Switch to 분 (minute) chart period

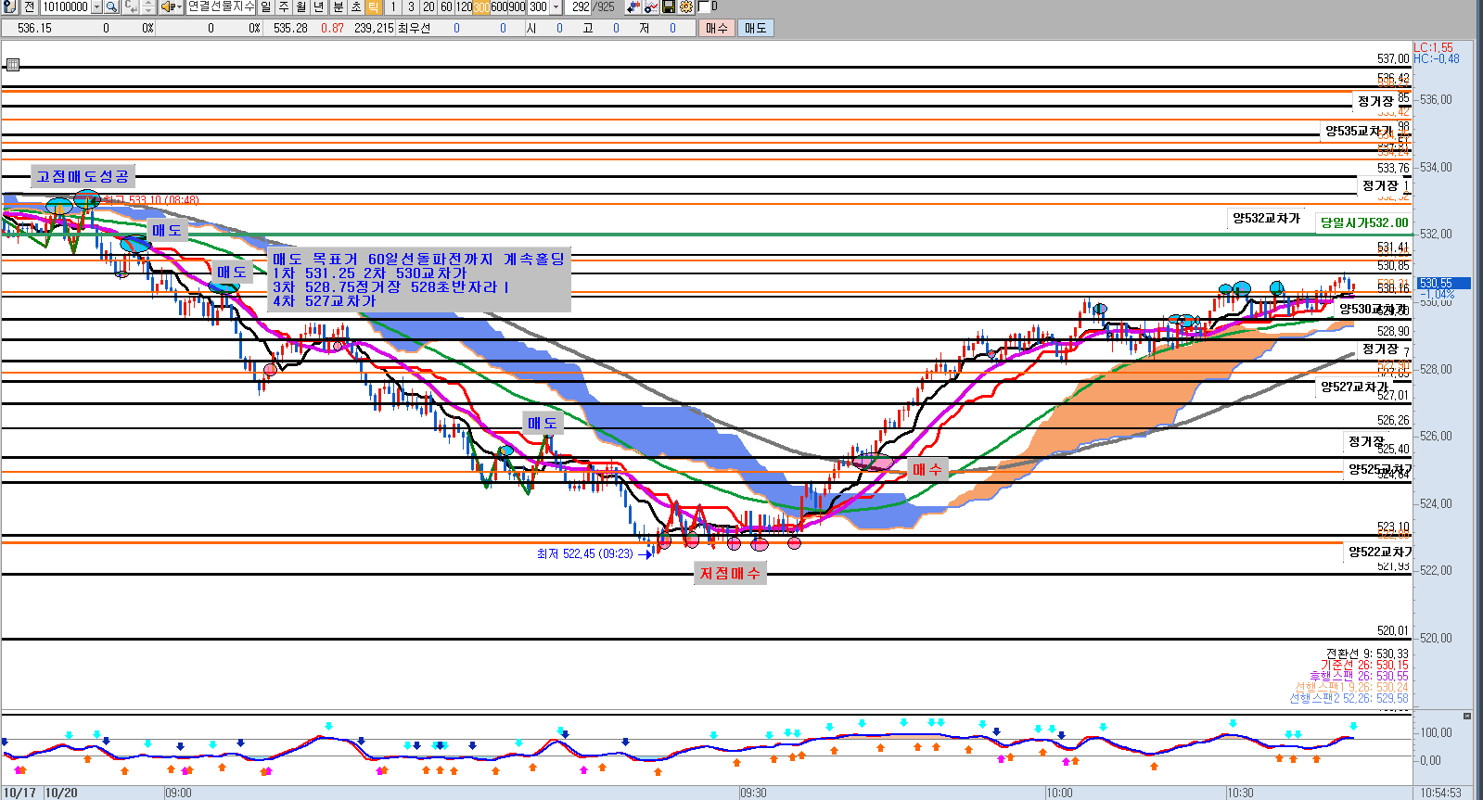[x=338, y=6]
